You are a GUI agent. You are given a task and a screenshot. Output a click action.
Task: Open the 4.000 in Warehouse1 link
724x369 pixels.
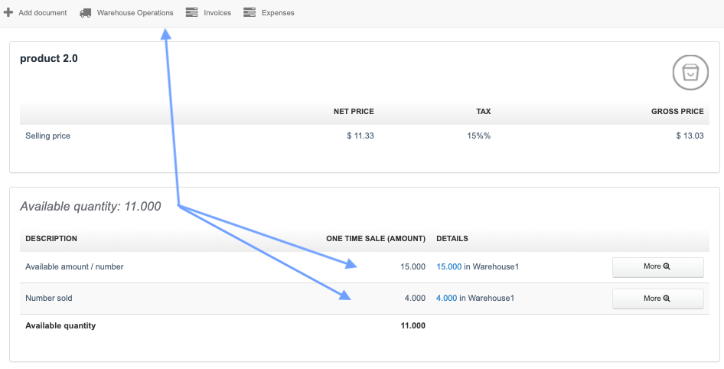(x=446, y=299)
